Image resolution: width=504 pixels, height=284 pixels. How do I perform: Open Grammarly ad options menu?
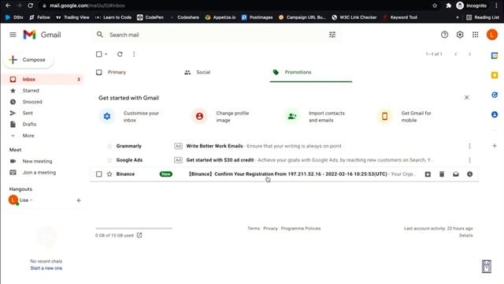point(469,146)
